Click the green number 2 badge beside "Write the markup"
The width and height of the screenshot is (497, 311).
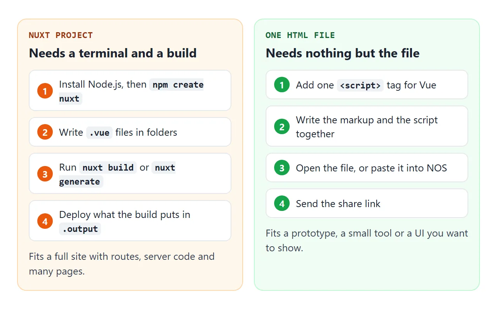point(282,126)
